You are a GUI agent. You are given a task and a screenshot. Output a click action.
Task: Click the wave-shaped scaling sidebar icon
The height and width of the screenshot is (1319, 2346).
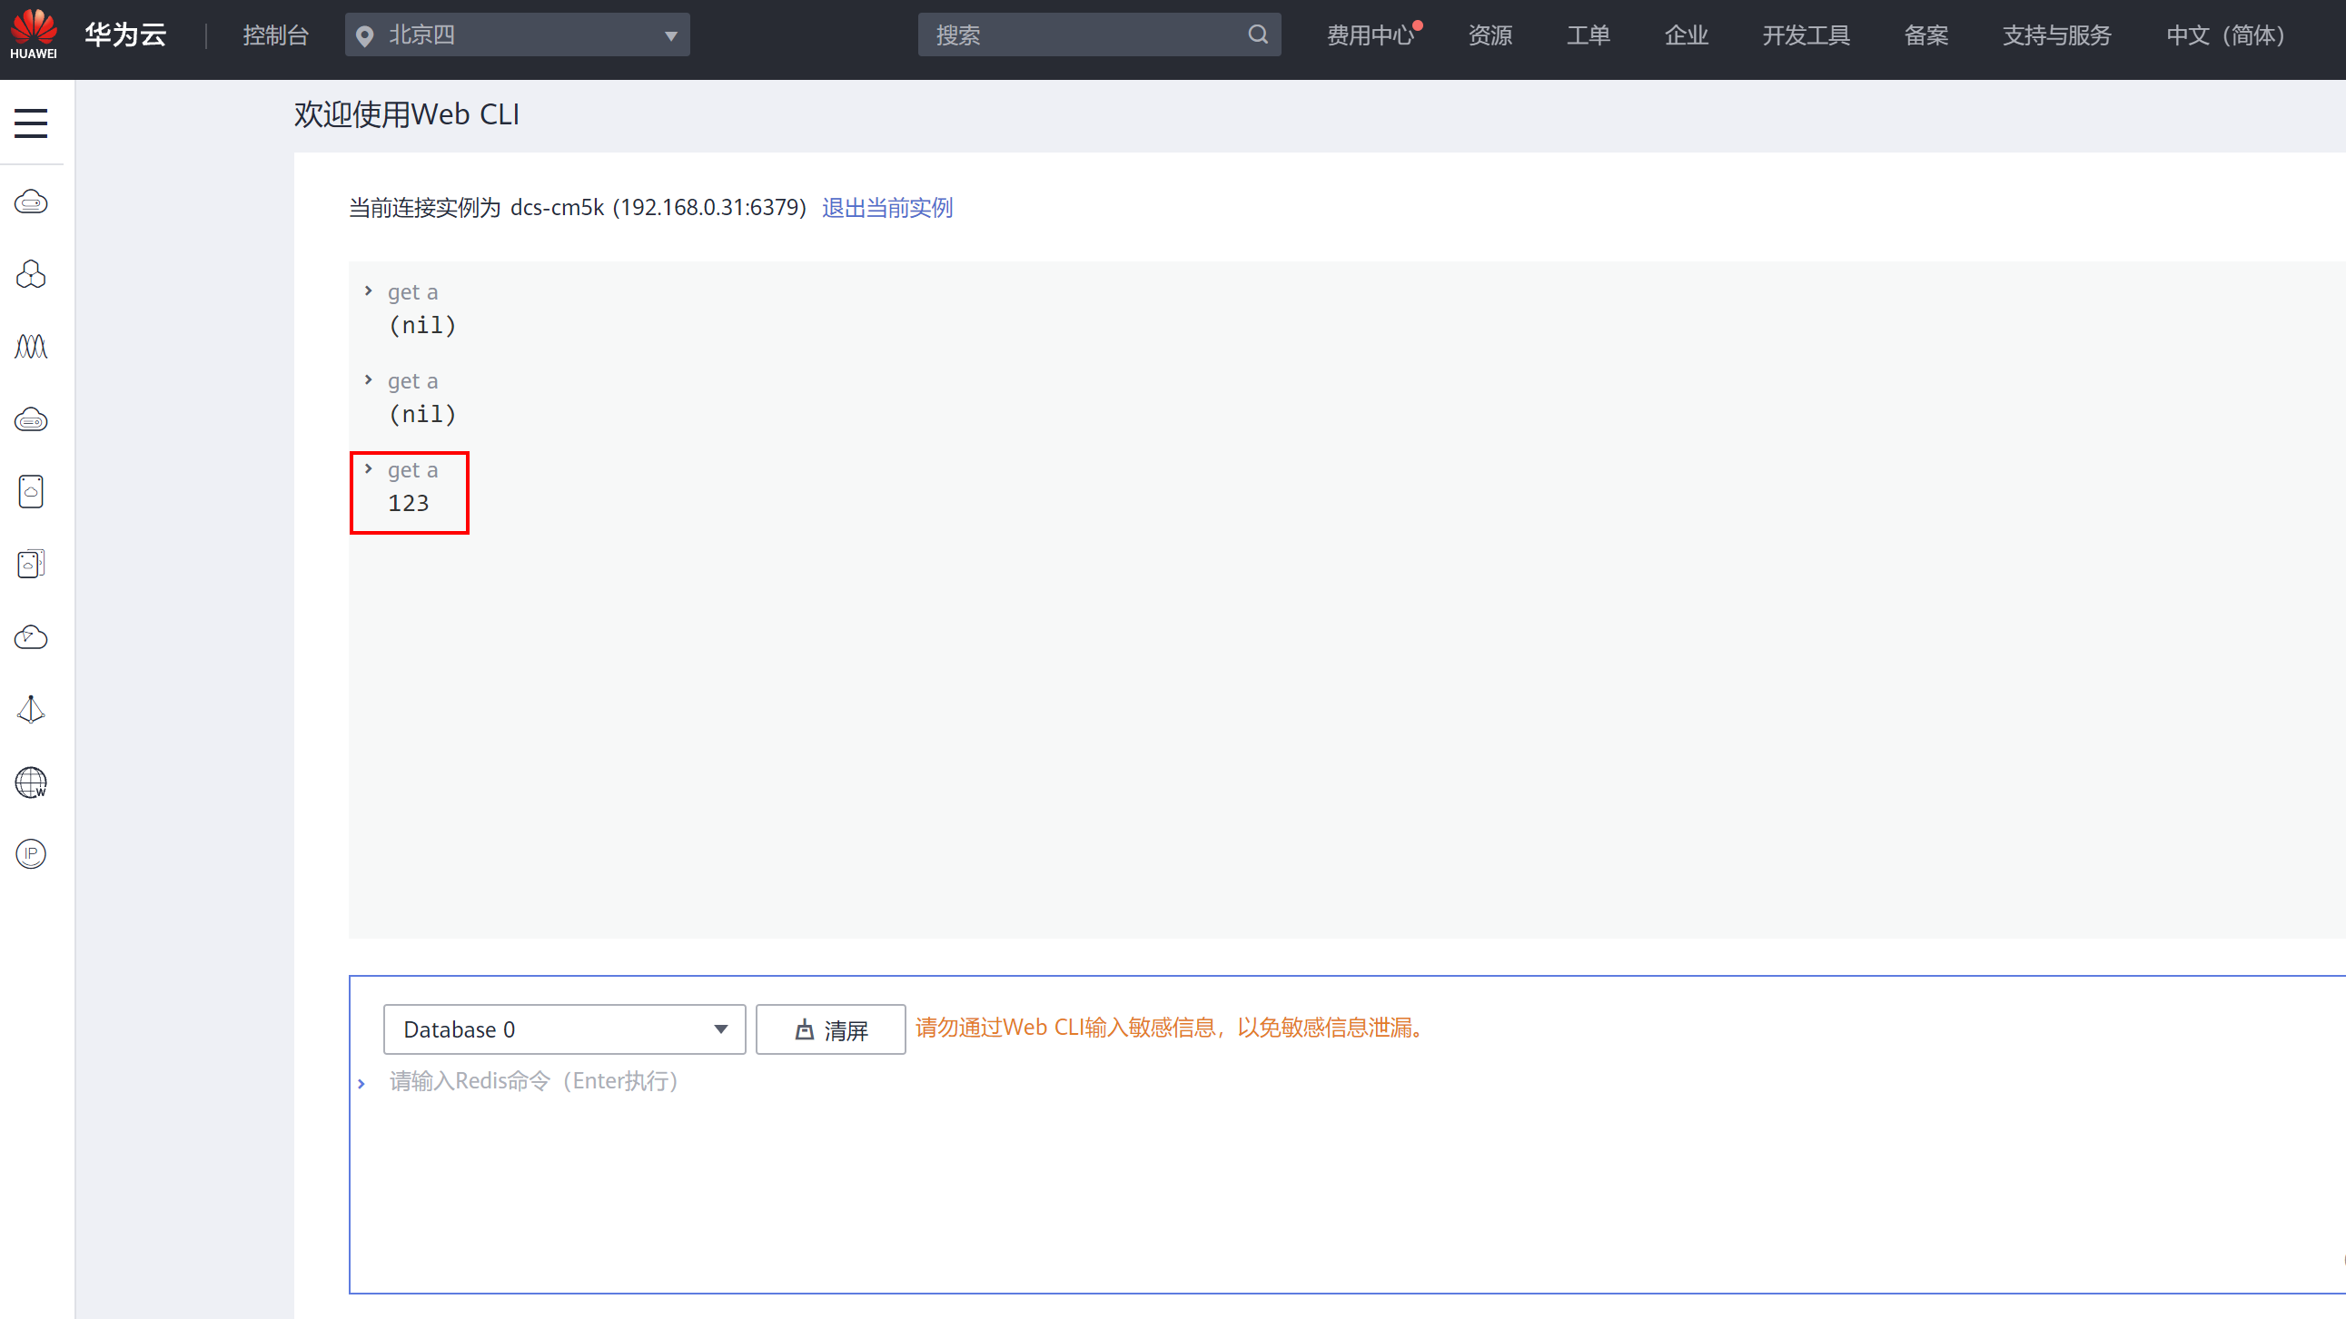(31, 347)
